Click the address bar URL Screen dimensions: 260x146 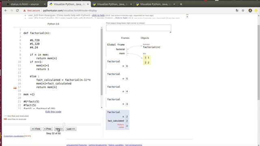(x=70, y=11)
